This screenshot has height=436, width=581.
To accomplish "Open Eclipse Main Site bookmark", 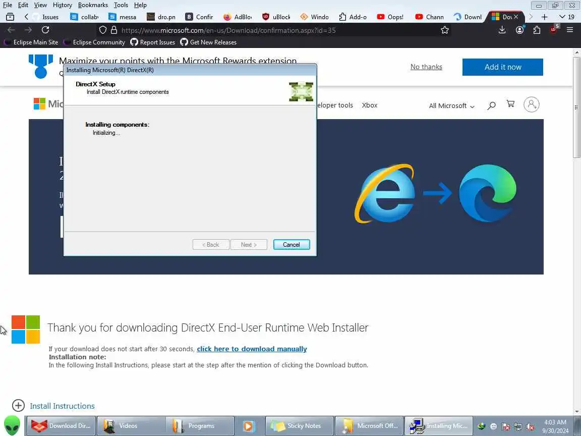I will 31,42.
